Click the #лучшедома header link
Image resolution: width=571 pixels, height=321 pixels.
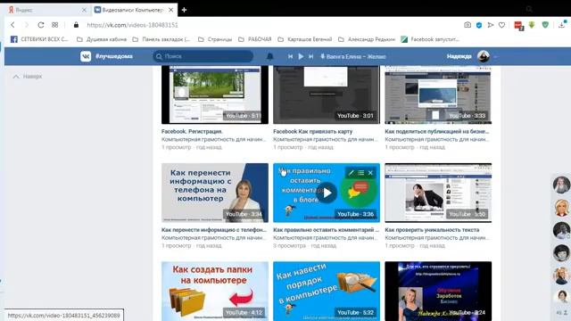coord(114,56)
